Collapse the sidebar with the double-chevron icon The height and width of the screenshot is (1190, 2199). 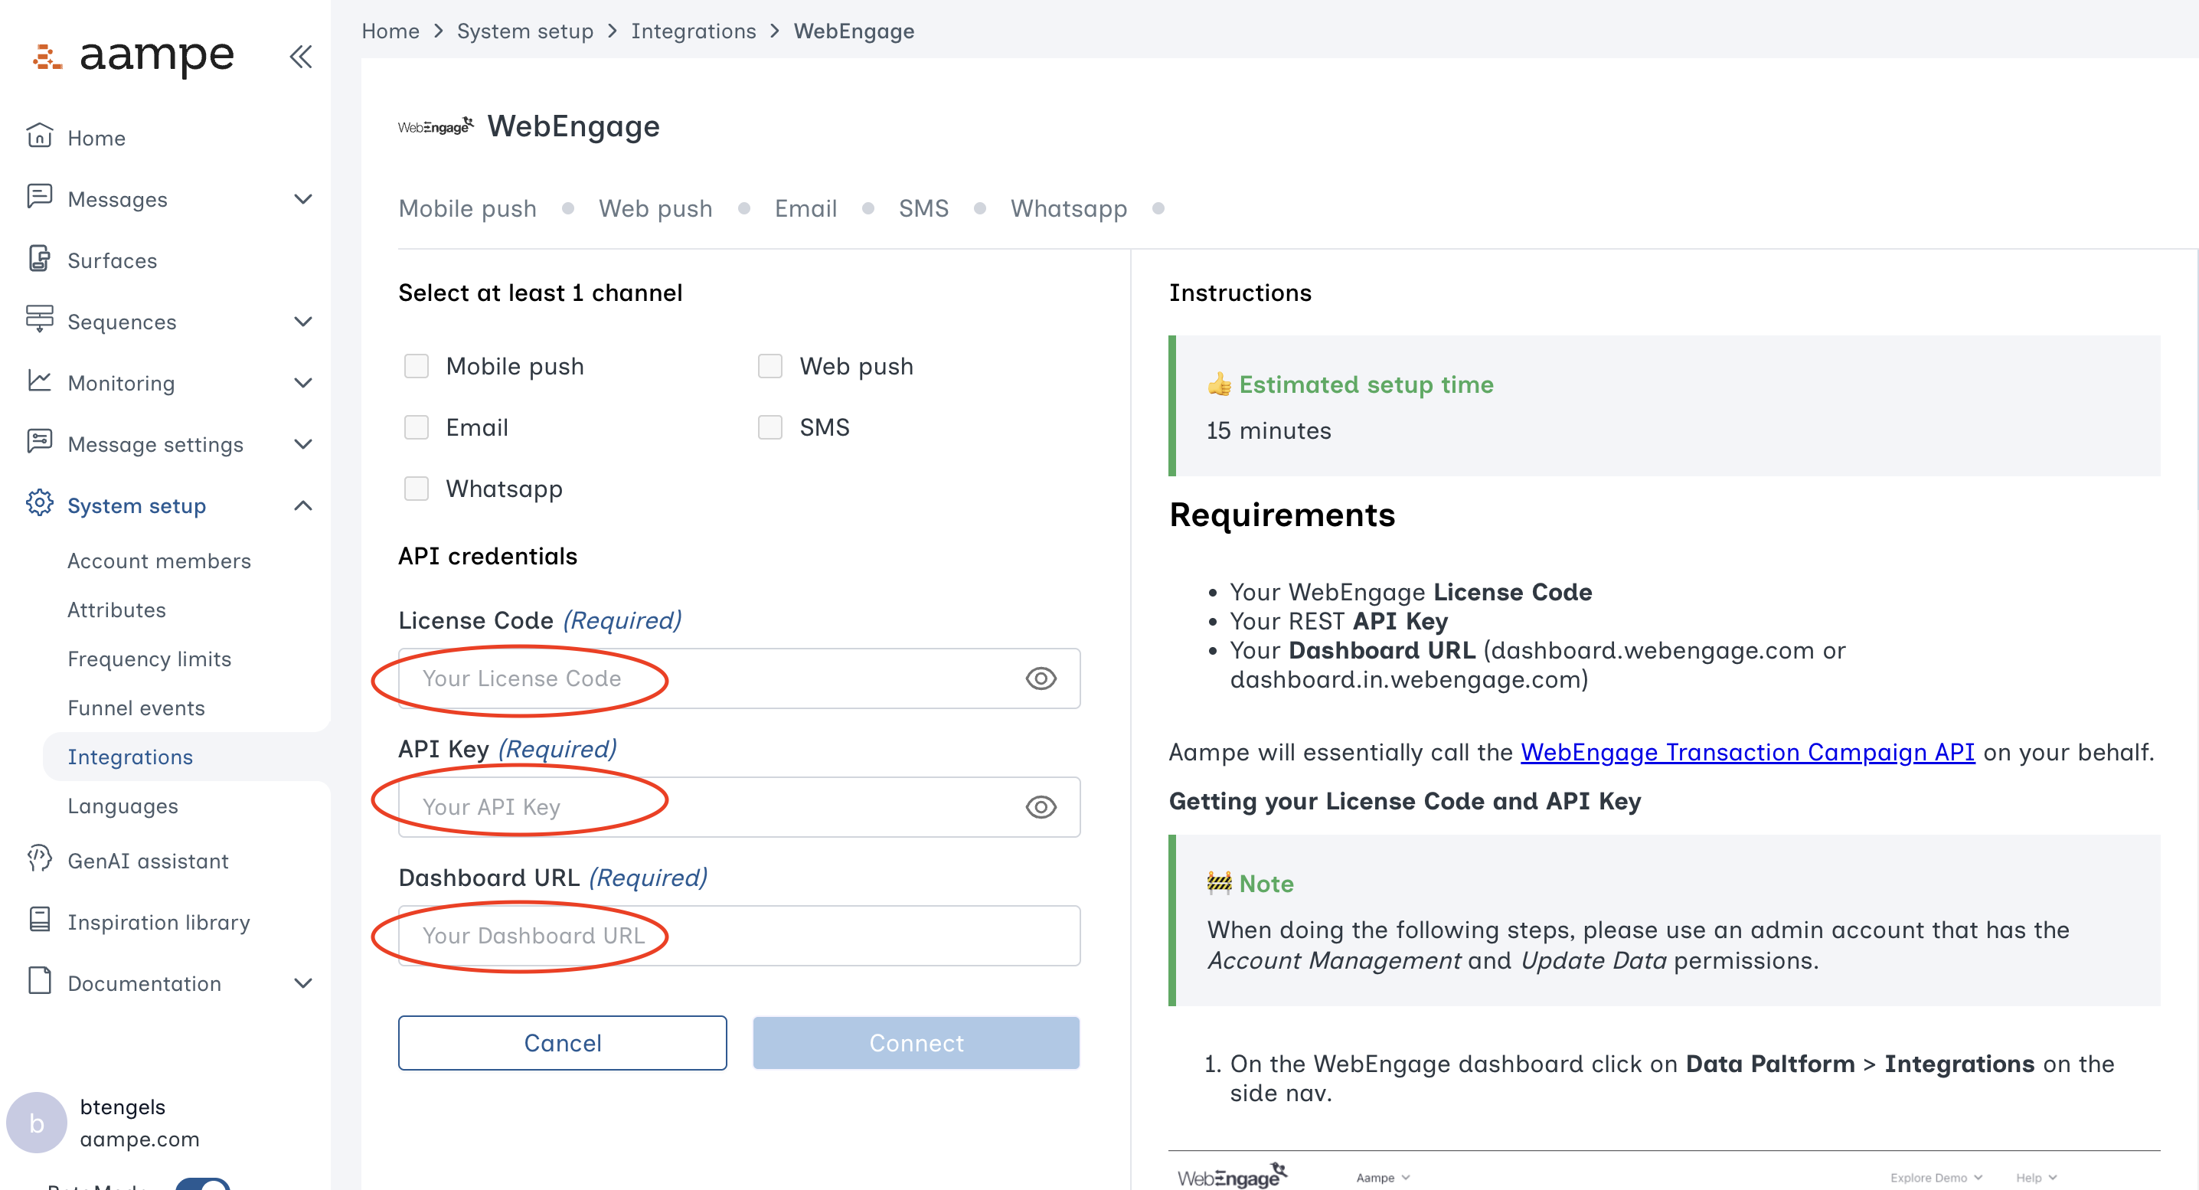300,57
